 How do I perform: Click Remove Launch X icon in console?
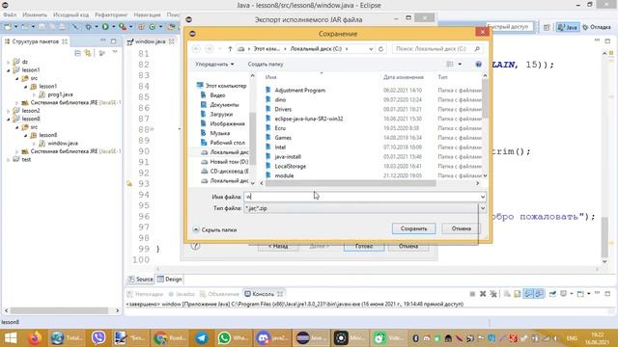pos(483,294)
